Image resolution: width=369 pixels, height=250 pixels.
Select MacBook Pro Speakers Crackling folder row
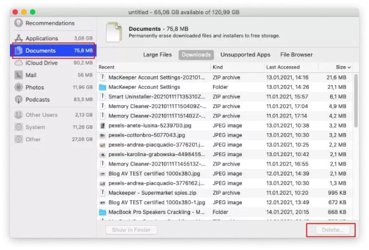(225, 212)
